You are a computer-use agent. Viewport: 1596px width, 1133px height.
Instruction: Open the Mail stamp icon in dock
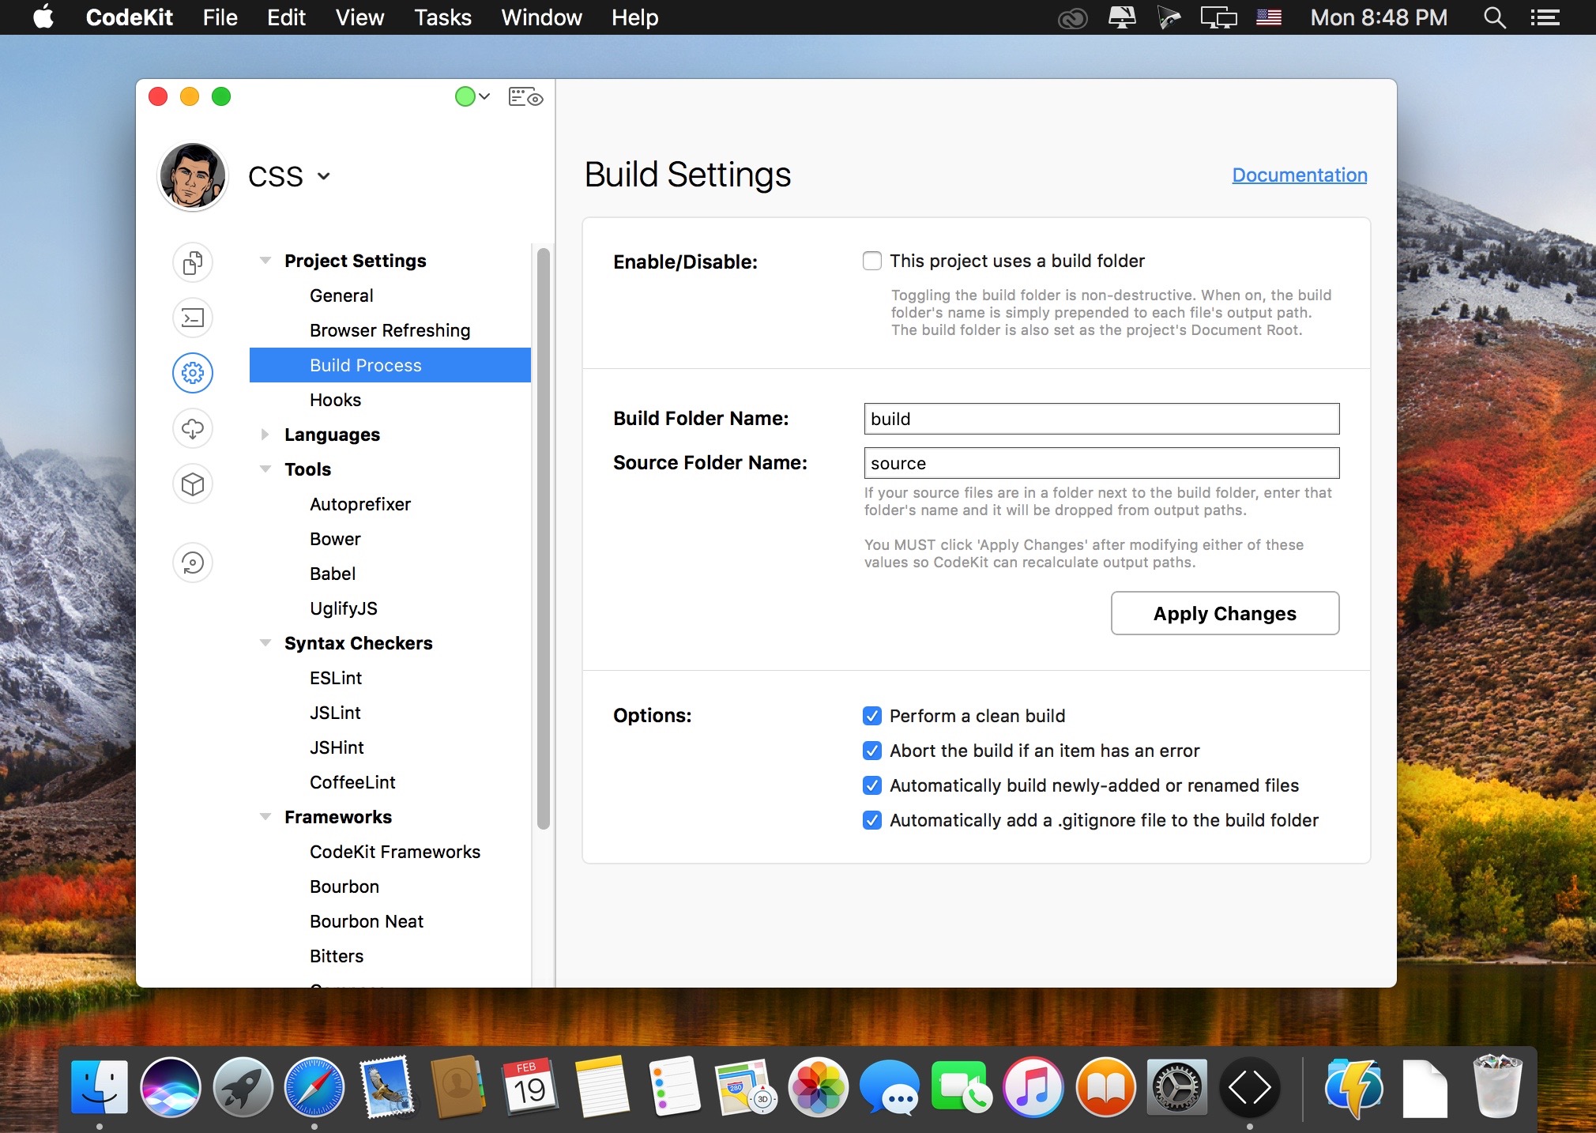pos(386,1087)
